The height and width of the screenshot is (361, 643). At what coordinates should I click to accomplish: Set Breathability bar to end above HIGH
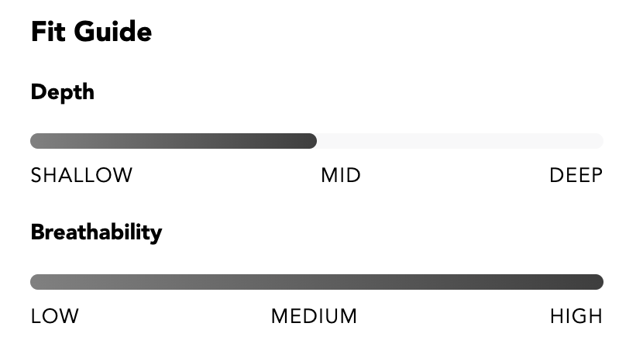click(598, 282)
